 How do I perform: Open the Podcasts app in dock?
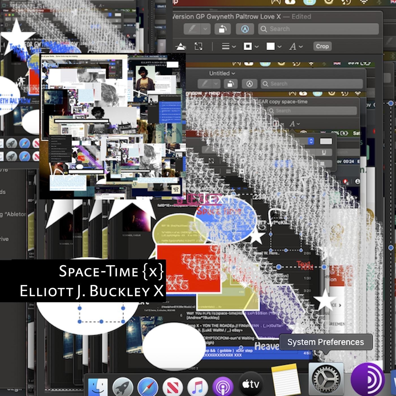coord(223,386)
